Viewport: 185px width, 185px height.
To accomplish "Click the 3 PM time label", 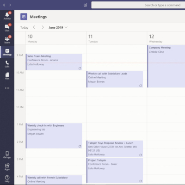I will click(x=20, y=159).
